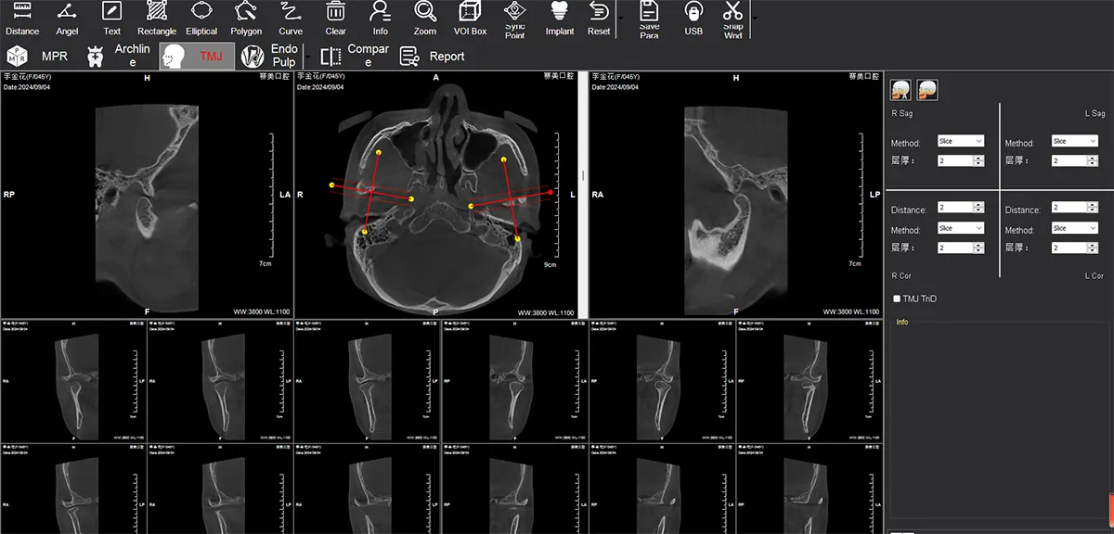Click the Info section header in right panel
Image resolution: width=1114 pixels, height=534 pixels.
click(x=901, y=323)
